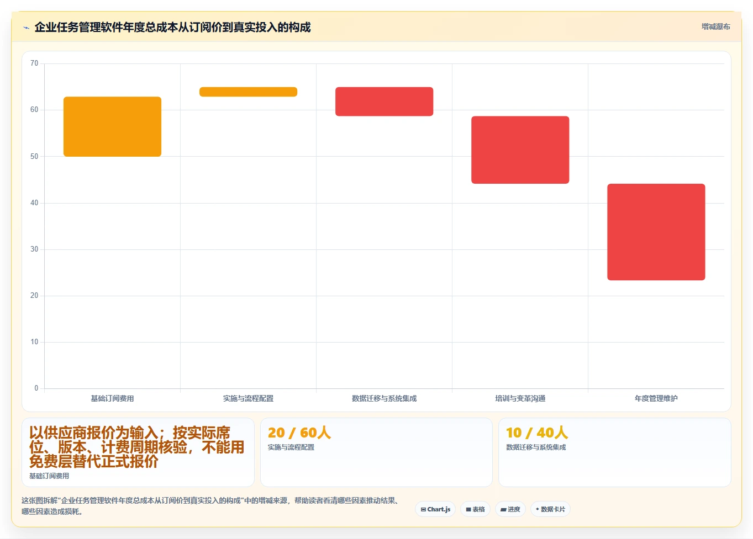Click the 0 value on the y-axis
The image size is (753, 539).
coord(36,388)
